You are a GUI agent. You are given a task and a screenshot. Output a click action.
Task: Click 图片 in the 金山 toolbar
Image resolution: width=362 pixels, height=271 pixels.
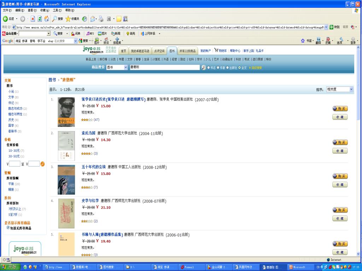pos(103,34)
